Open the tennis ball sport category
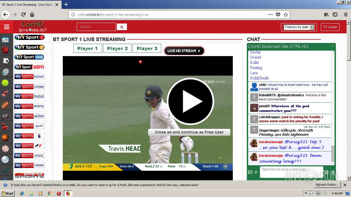Image resolution: width=351 pixels, height=197 pixels. pyautogui.click(x=5, y=83)
